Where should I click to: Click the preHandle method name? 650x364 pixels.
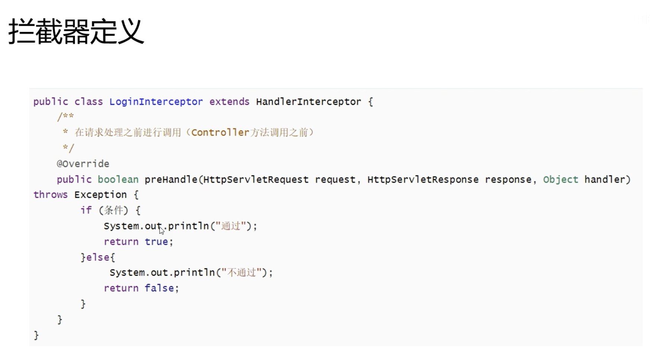click(x=171, y=179)
